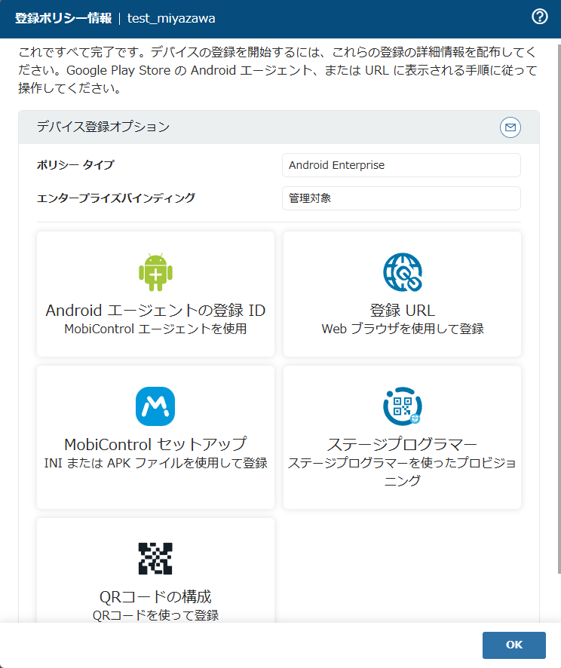Image resolution: width=561 pixels, height=668 pixels.
Task: Click the エンタープライズバインディング label
Action: click(x=116, y=198)
